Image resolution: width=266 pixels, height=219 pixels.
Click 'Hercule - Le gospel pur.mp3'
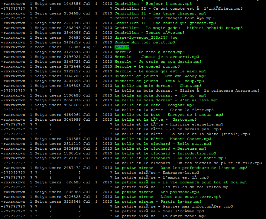click(147, 66)
